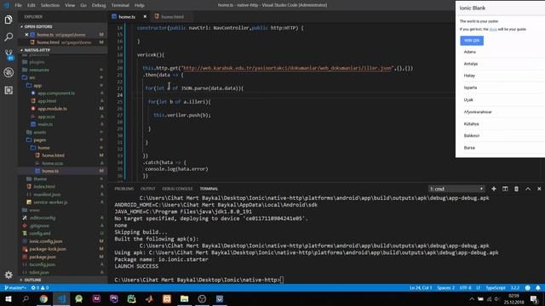Open the Manage gear icon
The width and height of the screenshot is (545, 306).
tap(9, 275)
